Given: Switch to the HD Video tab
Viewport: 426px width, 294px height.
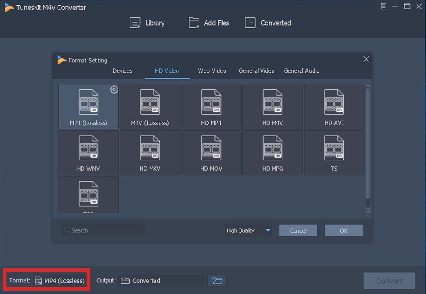Looking at the screenshot, I should click(167, 71).
